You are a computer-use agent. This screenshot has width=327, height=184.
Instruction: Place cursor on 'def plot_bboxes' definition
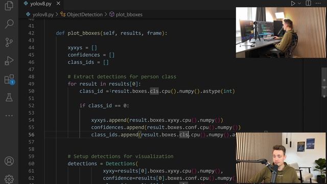pos(111,33)
